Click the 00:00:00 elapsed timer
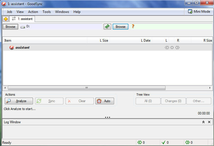This screenshot has height=146, width=214. (x=204, y=113)
